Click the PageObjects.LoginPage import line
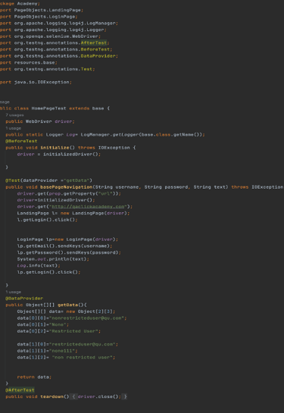284x413 pixels. point(39,17)
